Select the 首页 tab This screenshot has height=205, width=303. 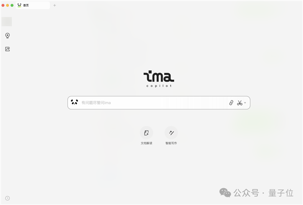pyautogui.click(x=33, y=5)
